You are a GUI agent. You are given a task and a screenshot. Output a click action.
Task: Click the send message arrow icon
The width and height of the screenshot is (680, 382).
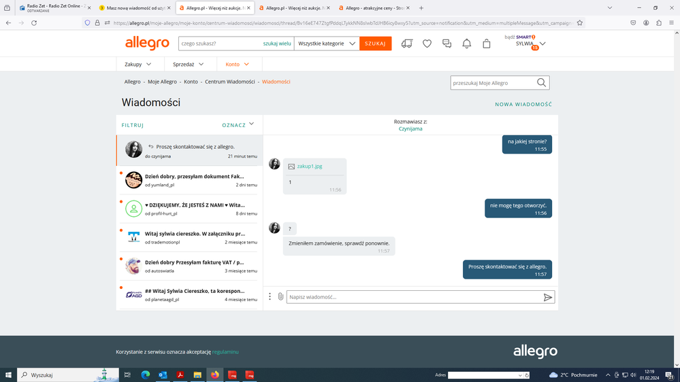pyautogui.click(x=548, y=297)
